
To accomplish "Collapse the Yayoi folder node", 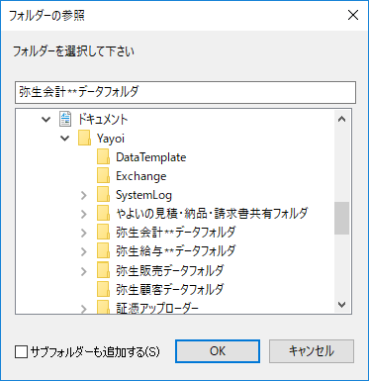I will 65,139.
